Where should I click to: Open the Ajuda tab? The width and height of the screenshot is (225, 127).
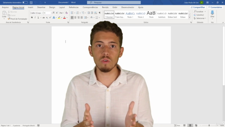tap(141, 7)
